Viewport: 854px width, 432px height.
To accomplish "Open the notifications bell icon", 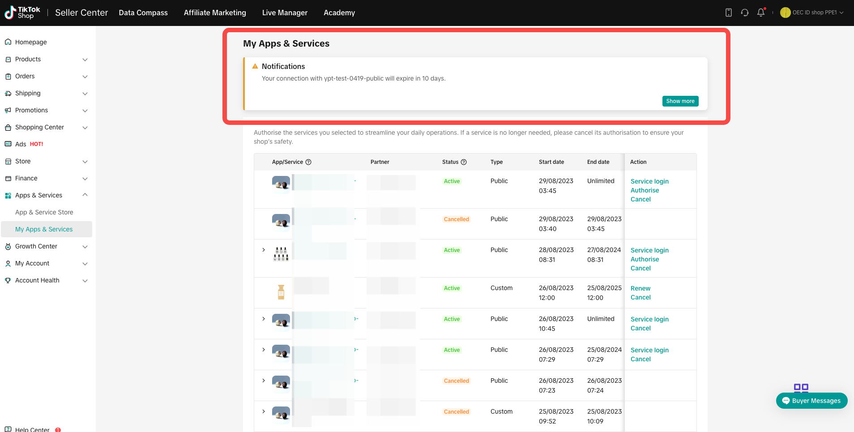I will click(x=760, y=13).
